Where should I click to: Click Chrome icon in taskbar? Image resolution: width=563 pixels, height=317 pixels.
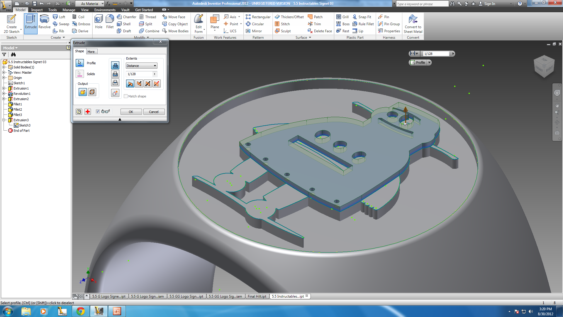[81, 311]
